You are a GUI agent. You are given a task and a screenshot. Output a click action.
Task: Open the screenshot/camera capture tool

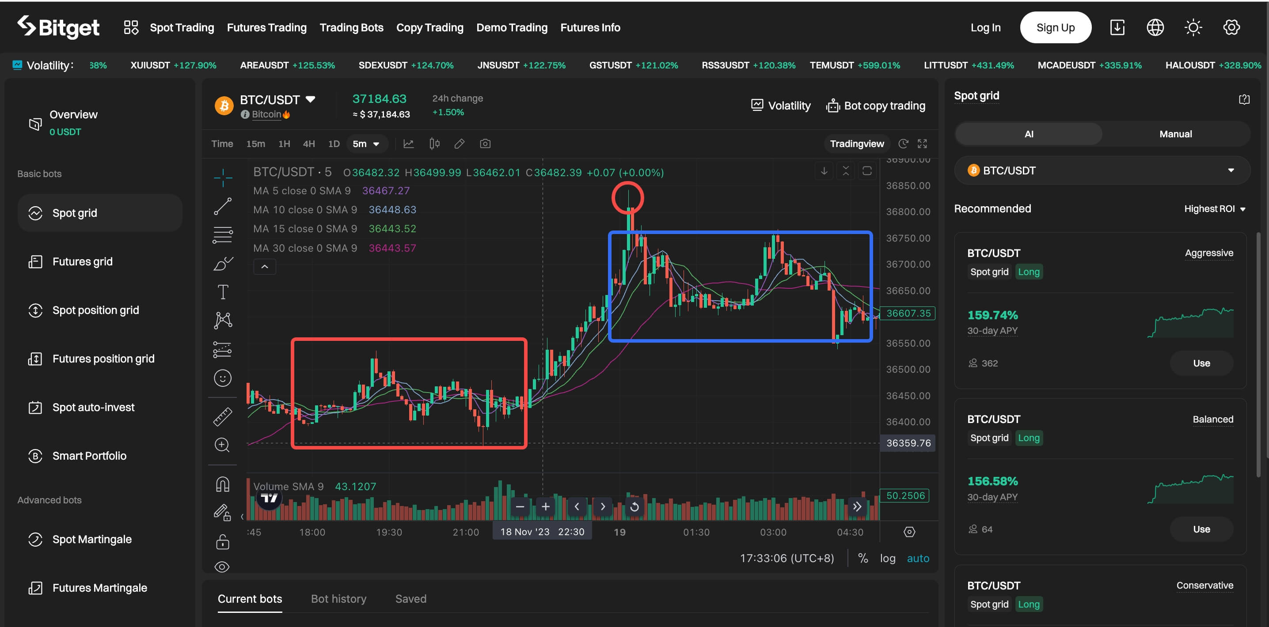tap(485, 143)
